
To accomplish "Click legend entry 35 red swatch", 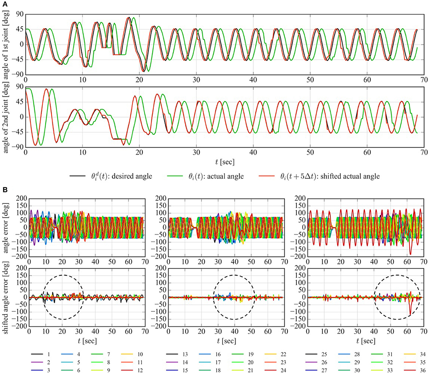I will [410, 362].
